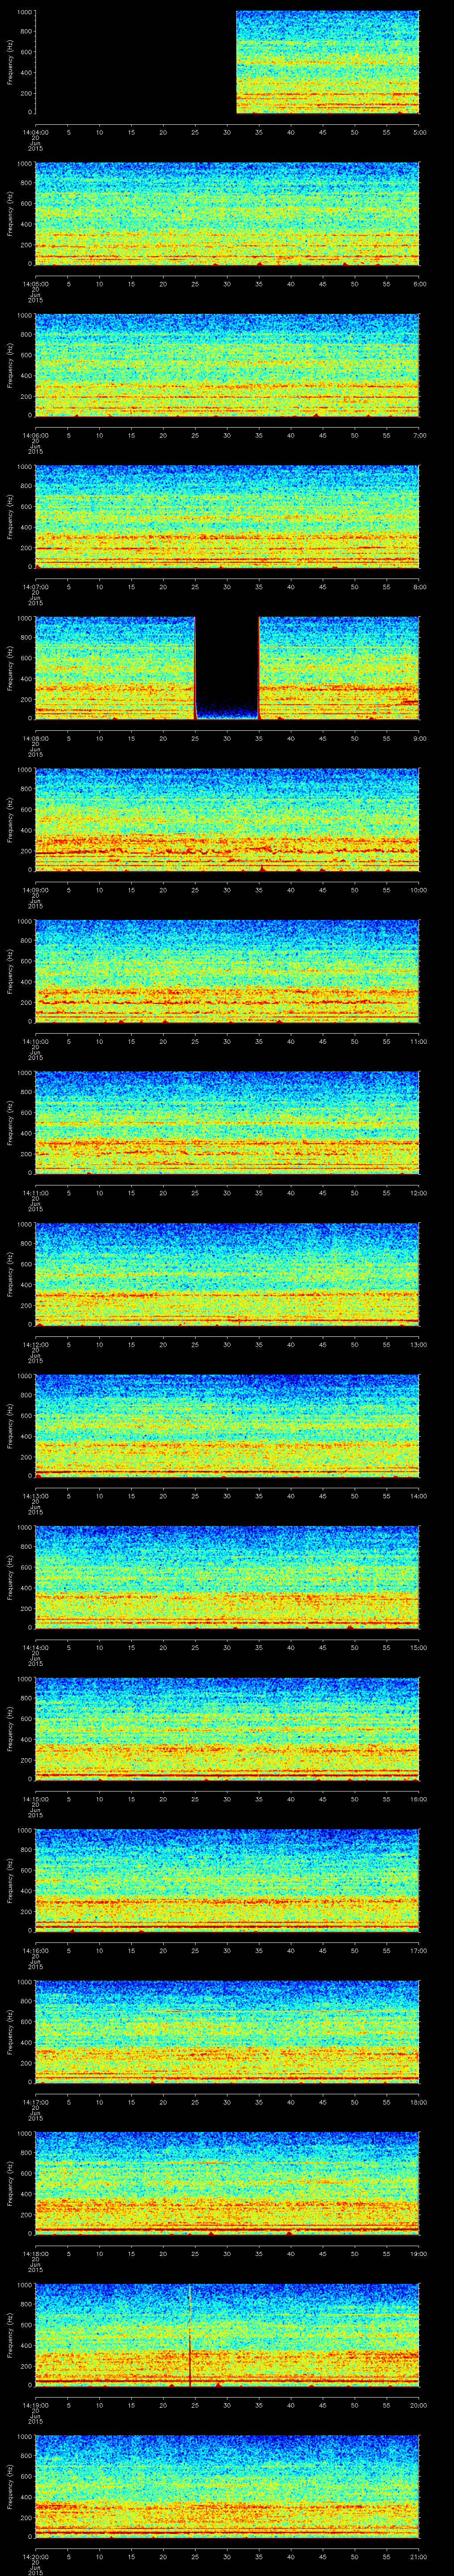Click the 600 frequency tick on the 14:17:00 panel

(x=26, y=2022)
